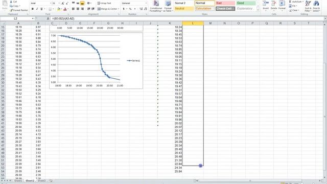
Task: Click the Paste clipboard icon
Action: [5, 5]
